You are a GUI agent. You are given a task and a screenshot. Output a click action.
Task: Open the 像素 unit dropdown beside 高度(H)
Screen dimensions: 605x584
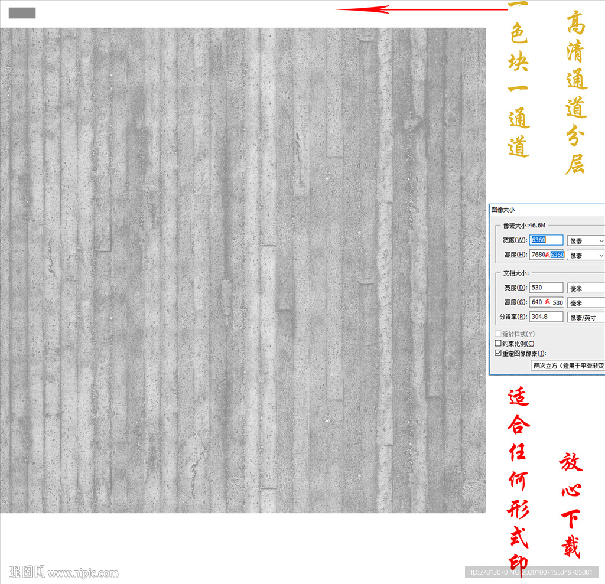click(586, 255)
